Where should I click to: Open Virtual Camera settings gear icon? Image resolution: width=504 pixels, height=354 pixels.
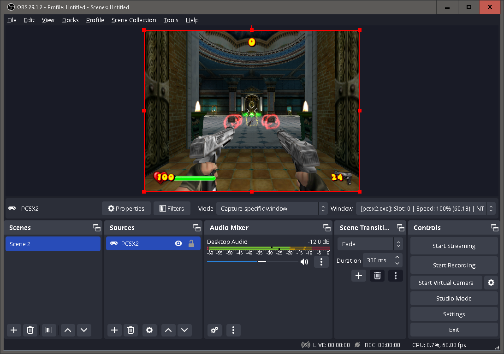[491, 283]
